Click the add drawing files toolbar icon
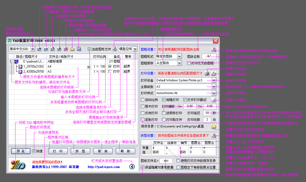 [39, 49]
